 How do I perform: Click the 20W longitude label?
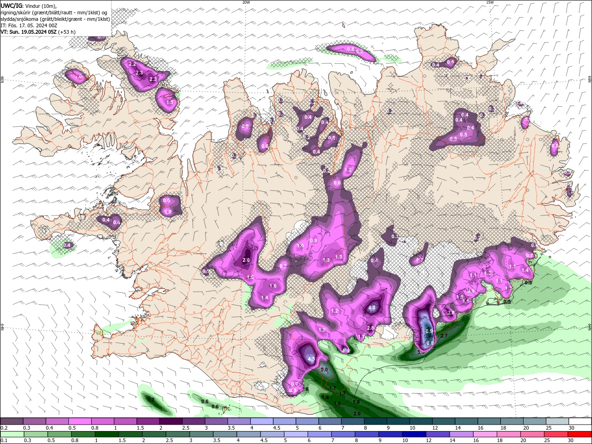click(246, 2)
